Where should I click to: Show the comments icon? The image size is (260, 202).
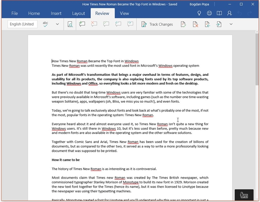click(106, 24)
